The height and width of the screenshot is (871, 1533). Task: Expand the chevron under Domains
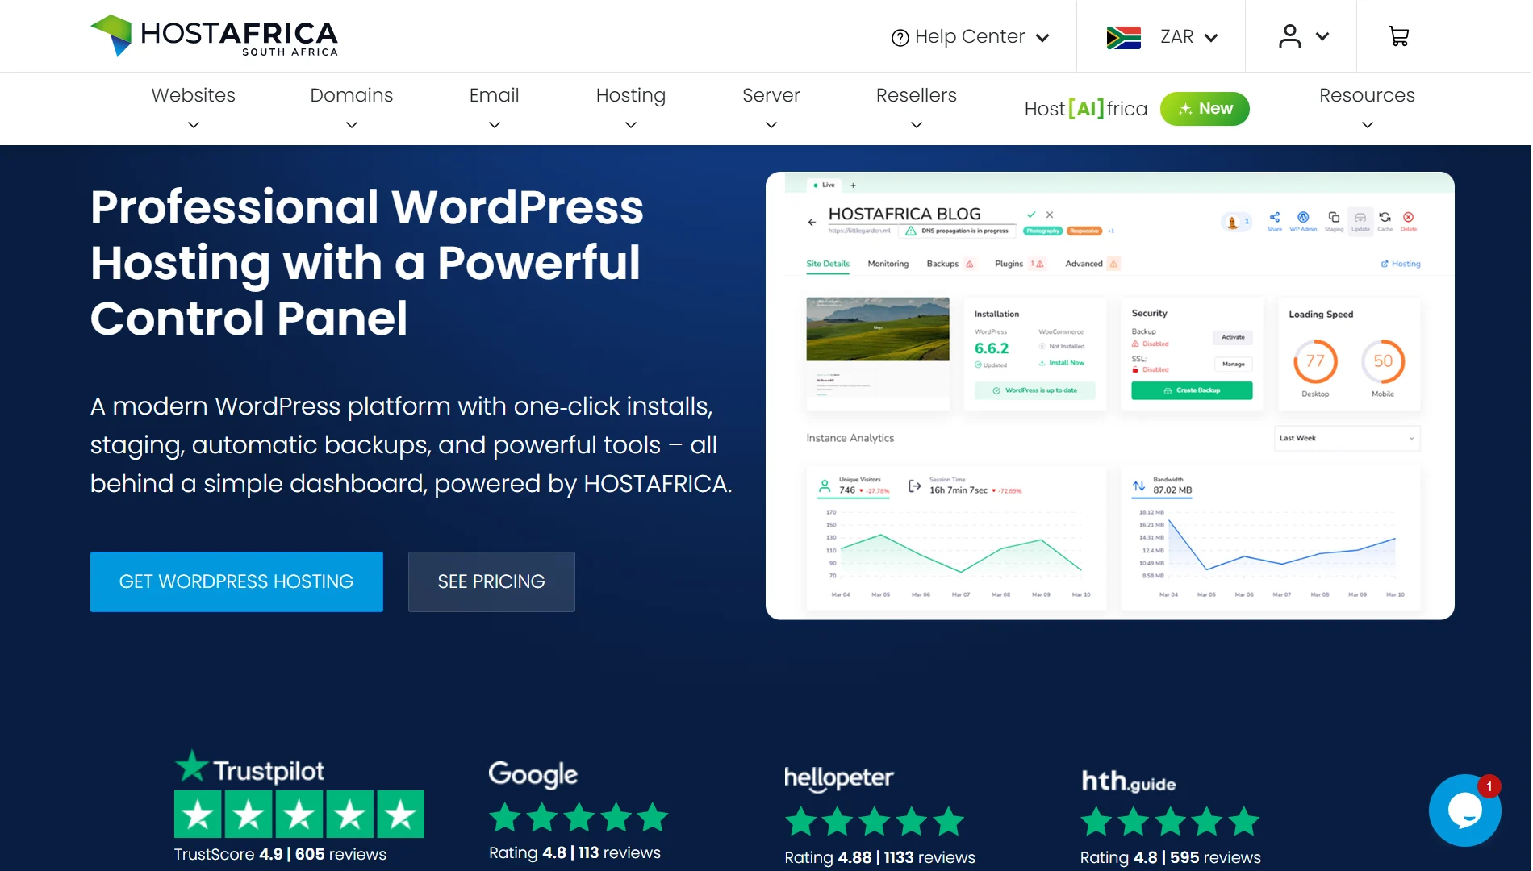coord(352,125)
